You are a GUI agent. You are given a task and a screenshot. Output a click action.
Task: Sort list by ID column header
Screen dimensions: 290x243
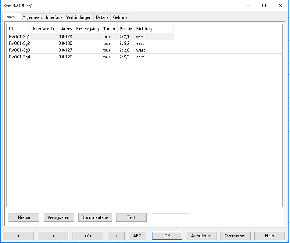19,29
